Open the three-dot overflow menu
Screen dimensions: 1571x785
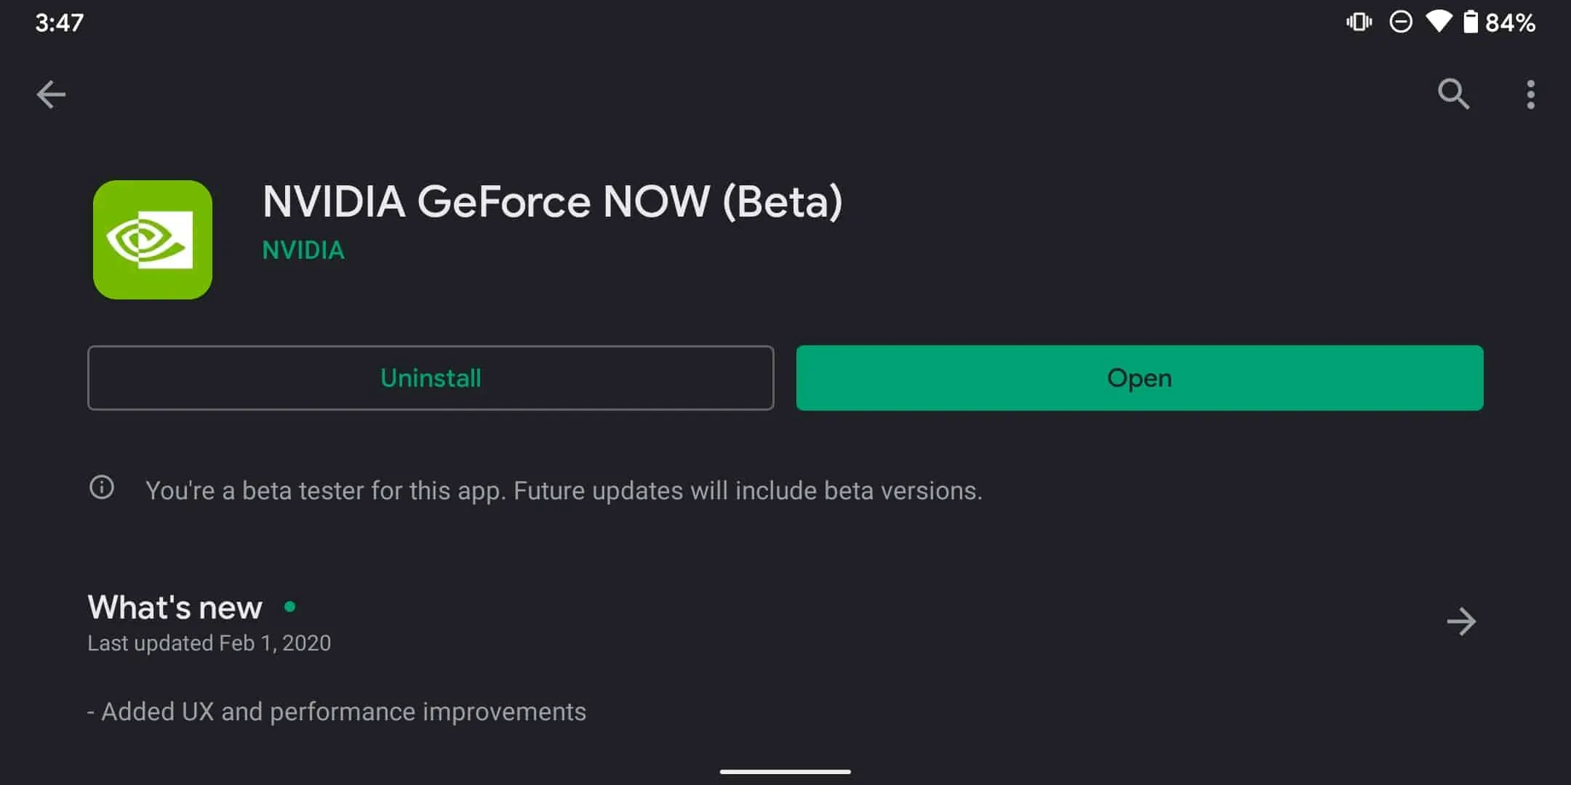(x=1530, y=94)
